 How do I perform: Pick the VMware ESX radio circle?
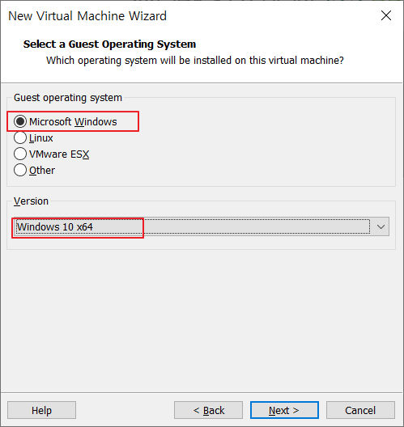20,154
